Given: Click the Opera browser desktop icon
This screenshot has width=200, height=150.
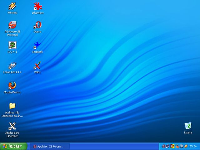Looking at the screenshot, I should click(37, 25).
